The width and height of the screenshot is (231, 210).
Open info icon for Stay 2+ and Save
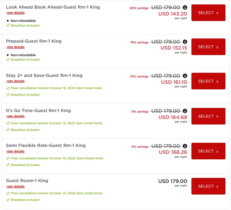[x=185, y=76]
